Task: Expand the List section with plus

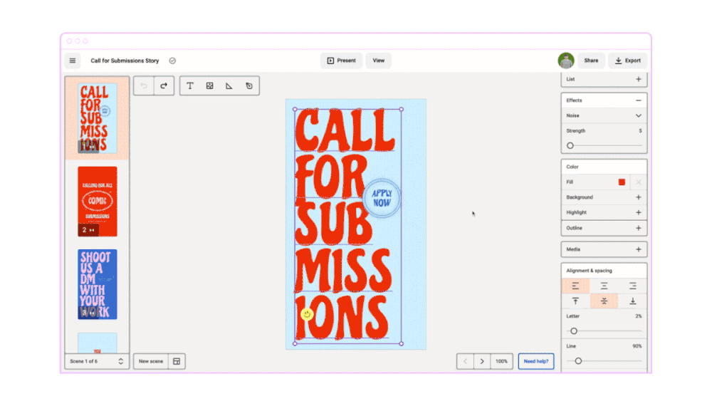Action: (x=639, y=79)
